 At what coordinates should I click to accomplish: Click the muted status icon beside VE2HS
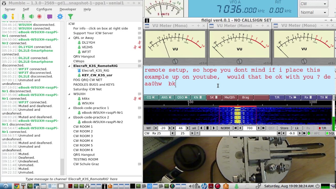(x=135, y=47)
